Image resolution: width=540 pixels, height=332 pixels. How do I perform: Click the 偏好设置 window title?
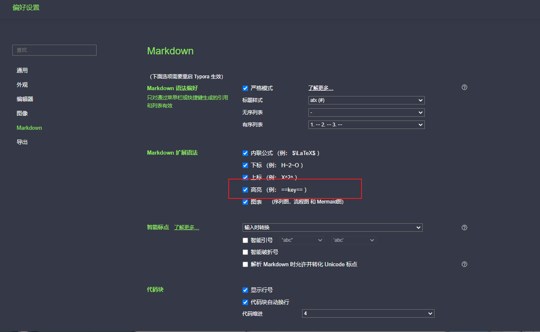tap(26, 8)
